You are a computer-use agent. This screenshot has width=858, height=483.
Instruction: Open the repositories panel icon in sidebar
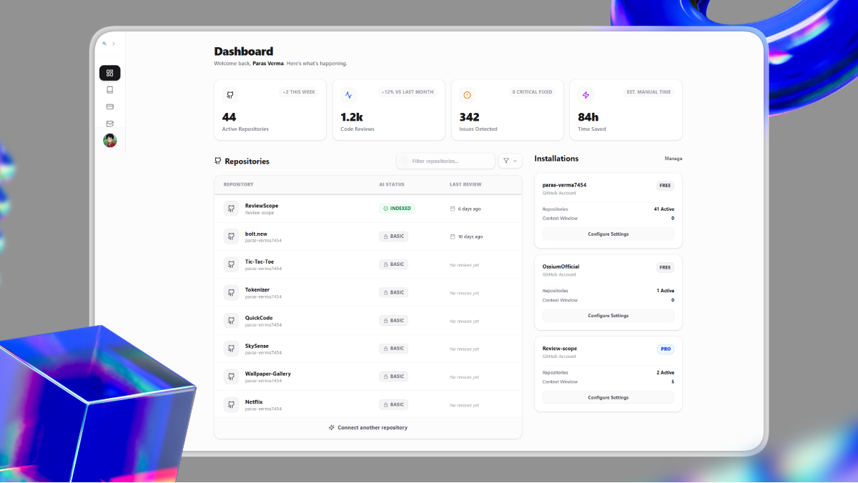coord(109,89)
